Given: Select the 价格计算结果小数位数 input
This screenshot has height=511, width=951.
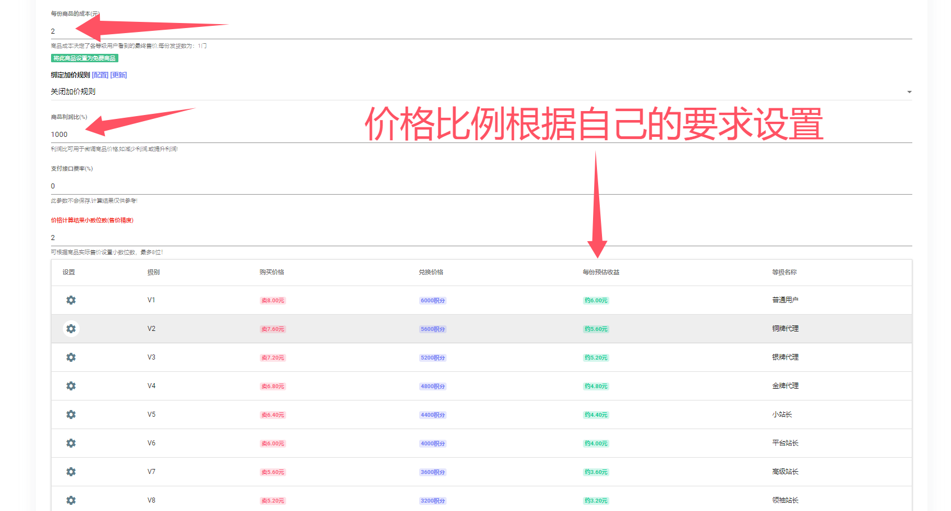Looking at the screenshot, I should coord(477,238).
